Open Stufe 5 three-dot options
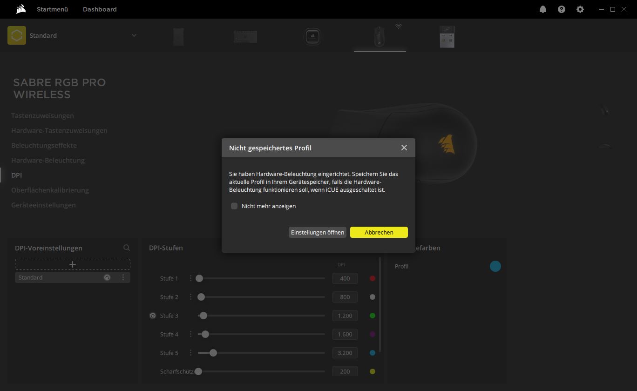The width and height of the screenshot is (637, 391). [190, 353]
